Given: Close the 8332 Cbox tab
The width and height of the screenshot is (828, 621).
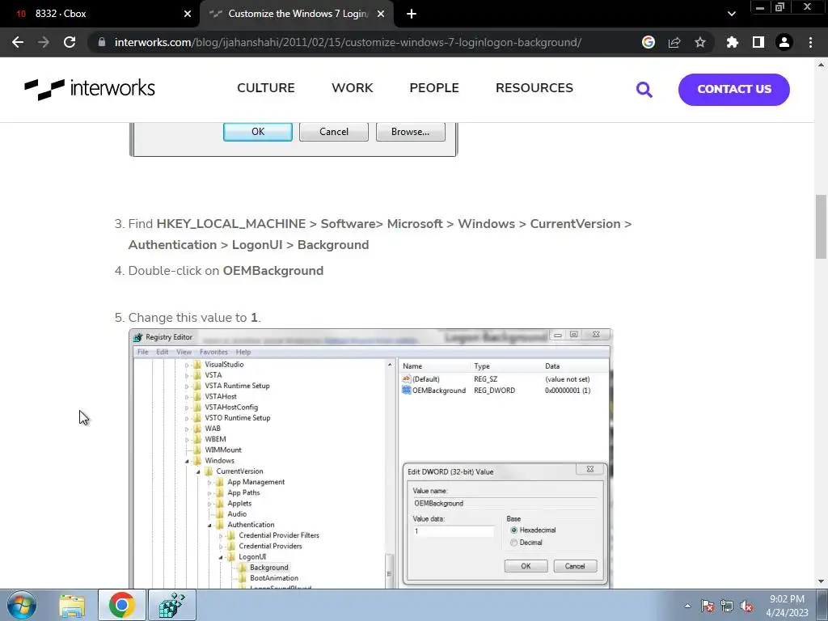Looking at the screenshot, I should [x=188, y=14].
